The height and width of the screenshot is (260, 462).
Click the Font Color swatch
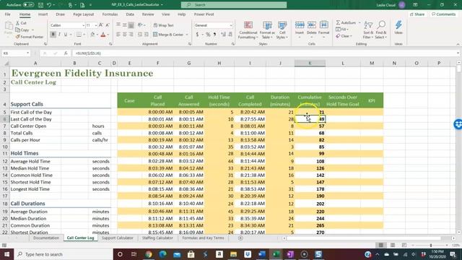pos(103,35)
